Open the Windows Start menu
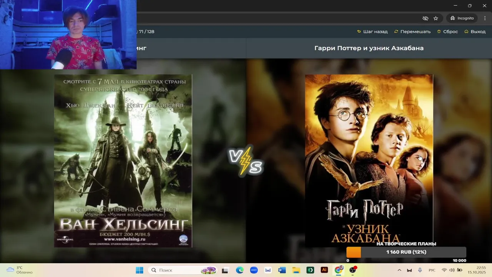The width and height of the screenshot is (492, 277). [x=139, y=270]
